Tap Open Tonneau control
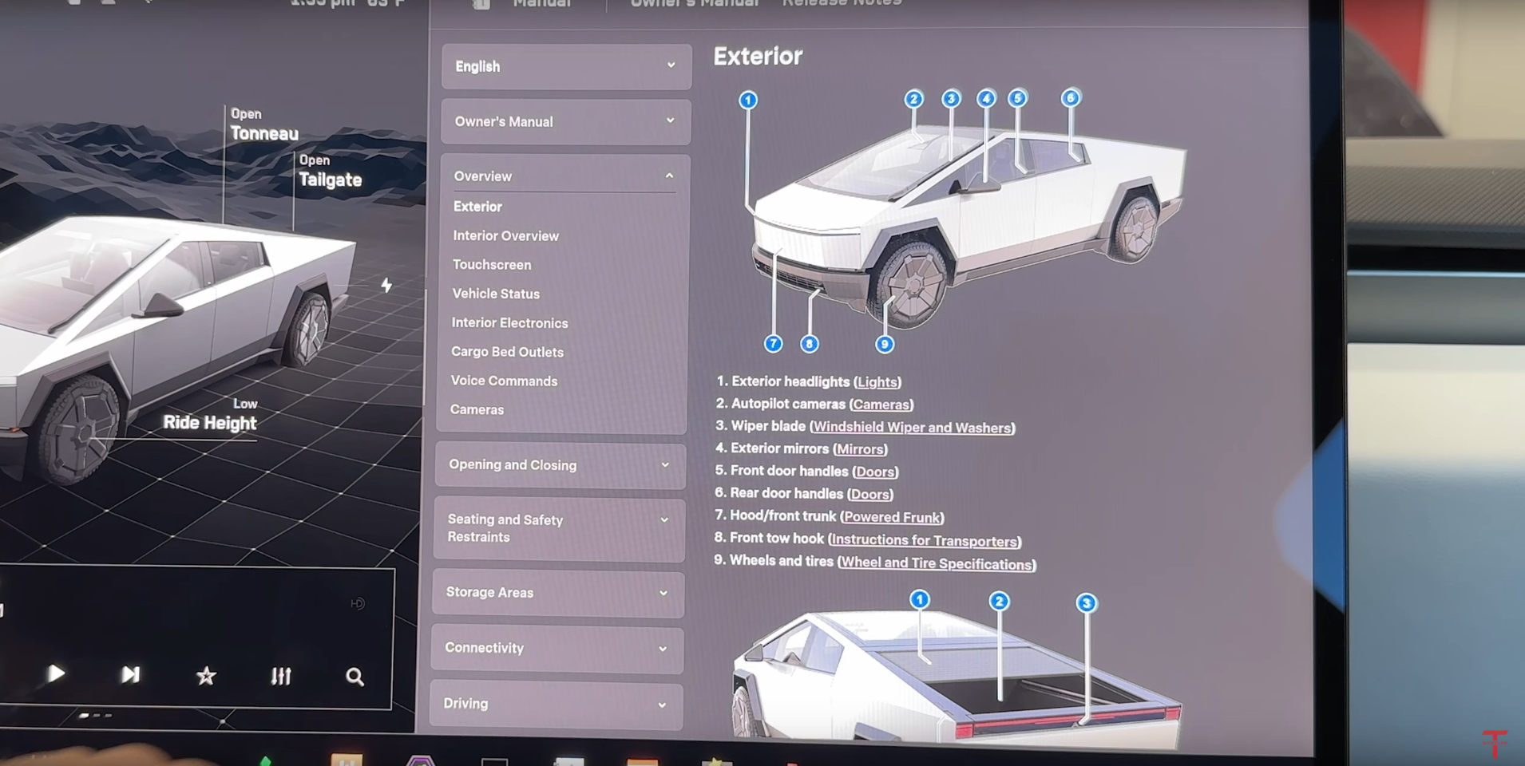The height and width of the screenshot is (766, 1525). point(264,125)
